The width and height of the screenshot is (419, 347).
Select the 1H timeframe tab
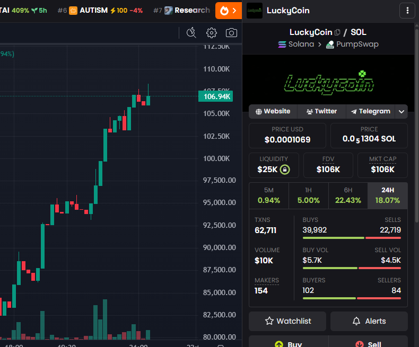308,195
